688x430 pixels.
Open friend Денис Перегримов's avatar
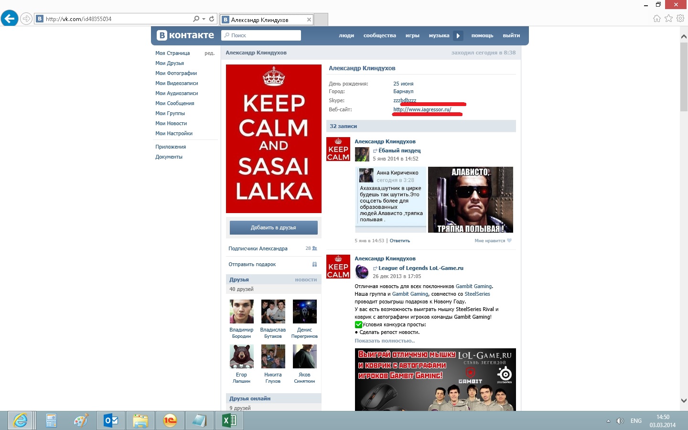(304, 312)
